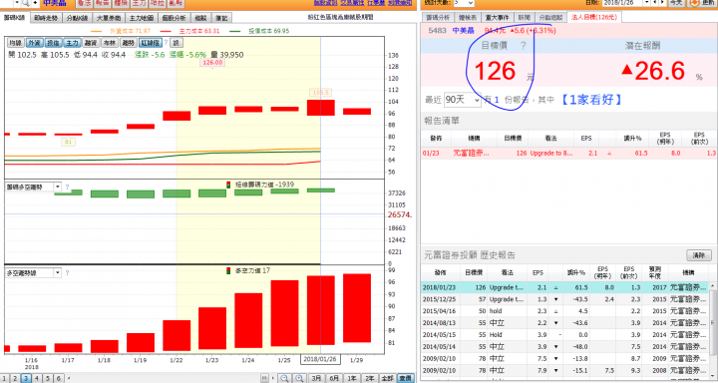Select the 3月 time range button
Image resolution: width=718 pixels, height=383 pixels.
tap(316, 378)
